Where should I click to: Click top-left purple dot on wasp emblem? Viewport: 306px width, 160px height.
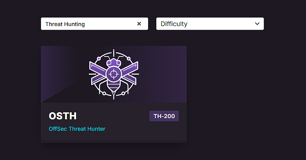[99, 58]
